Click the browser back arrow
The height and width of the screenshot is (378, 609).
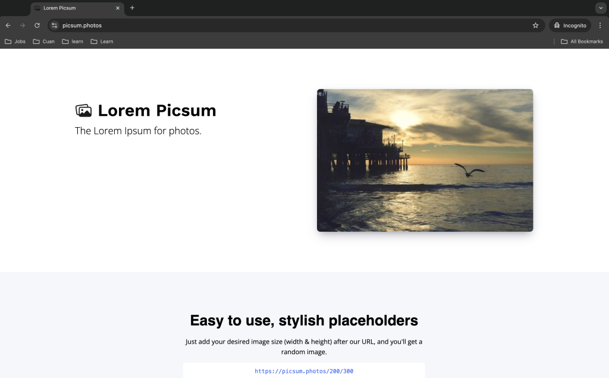[x=8, y=26]
